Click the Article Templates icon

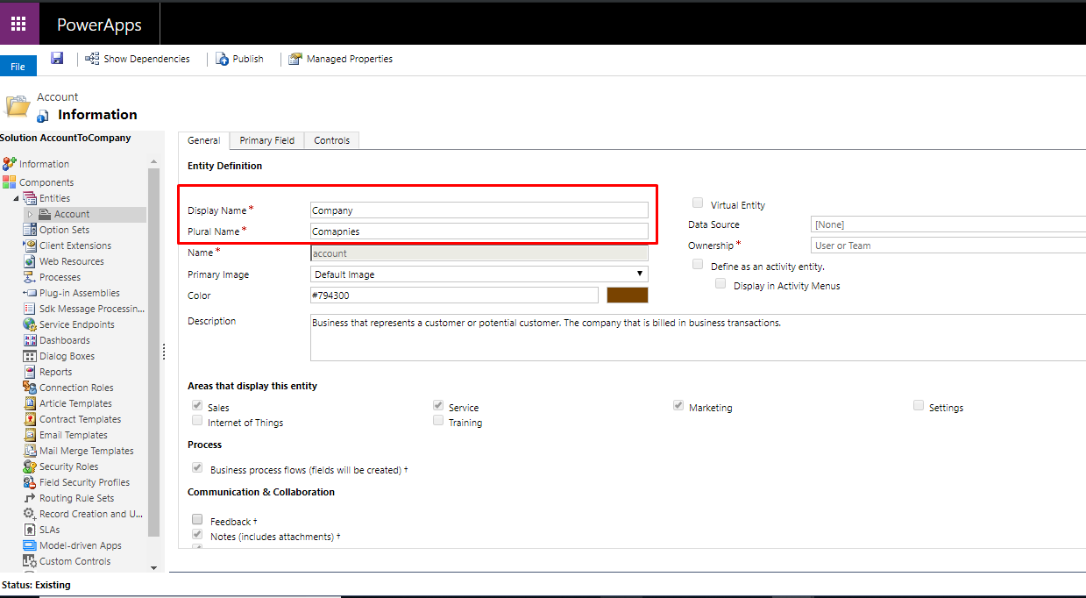[30, 403]
